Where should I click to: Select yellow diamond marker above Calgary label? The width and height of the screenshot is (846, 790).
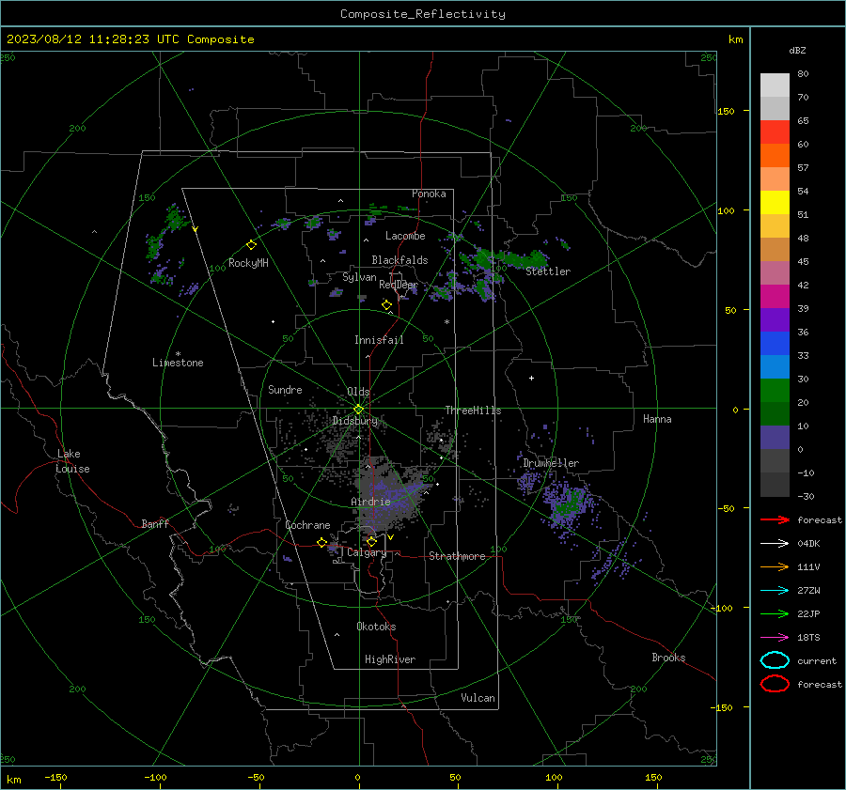pyautogui.click(x=371, y=541)
